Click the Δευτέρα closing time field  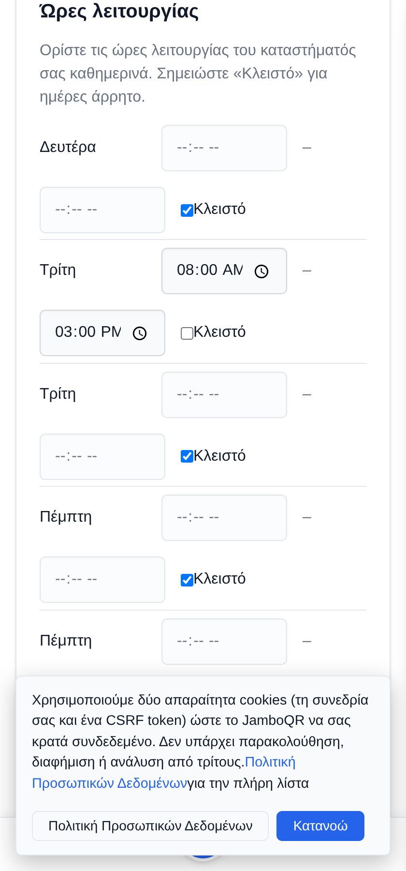click(102, 210)
